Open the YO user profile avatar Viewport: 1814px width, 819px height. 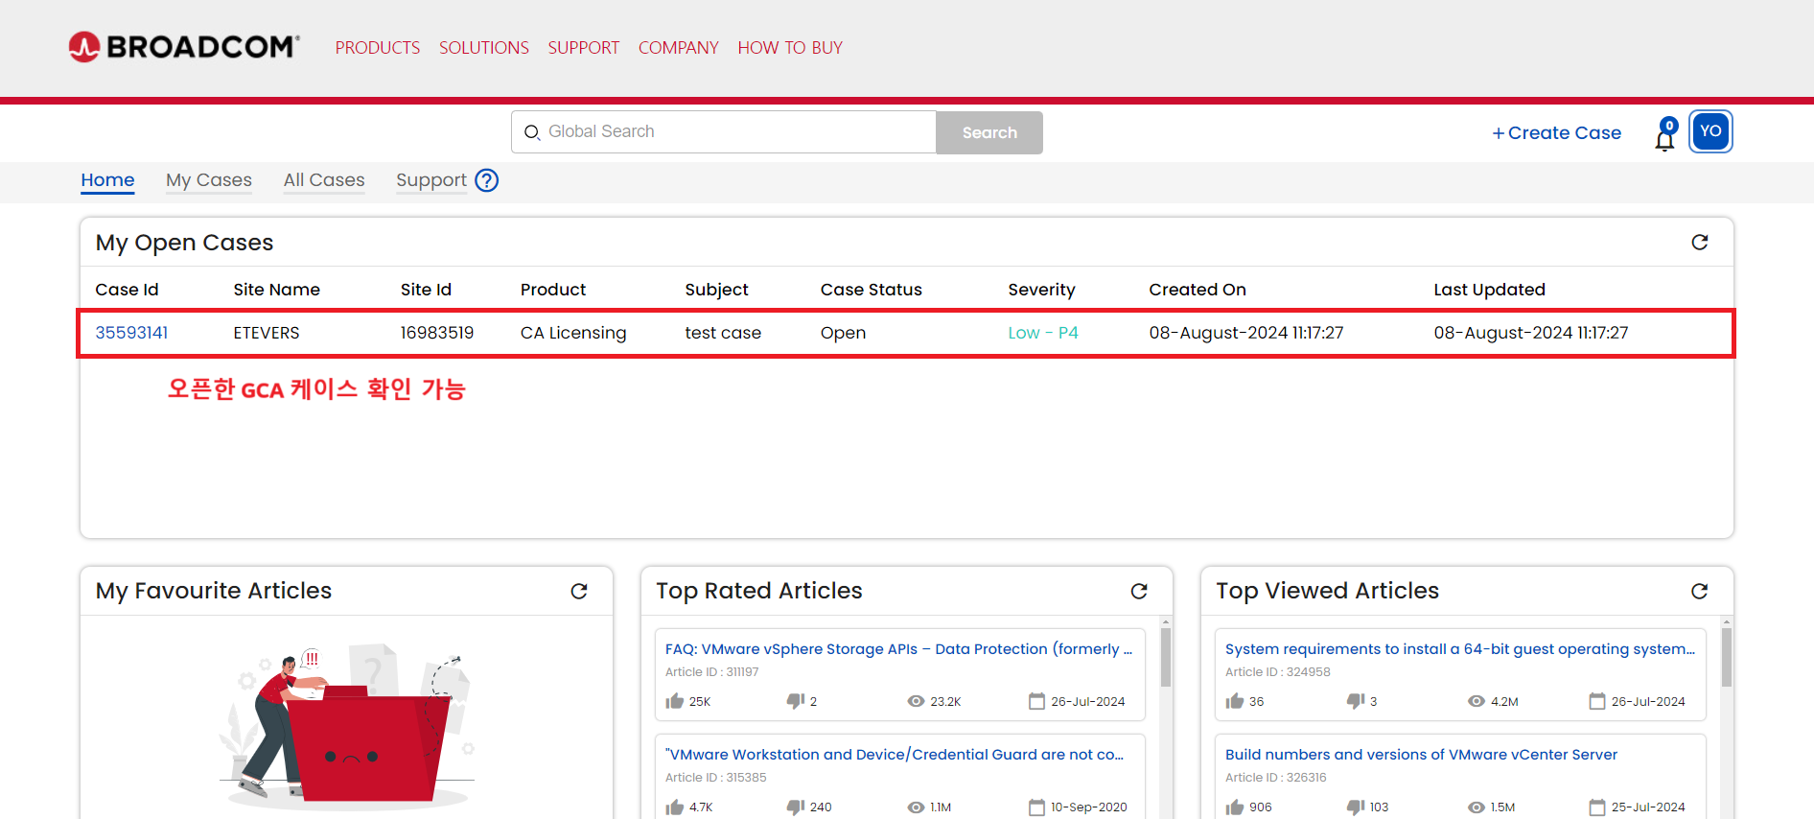point(1710,131)
